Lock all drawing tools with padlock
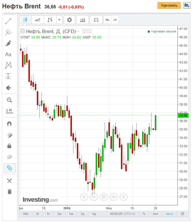The image size is (192, 223). point(9,146)
